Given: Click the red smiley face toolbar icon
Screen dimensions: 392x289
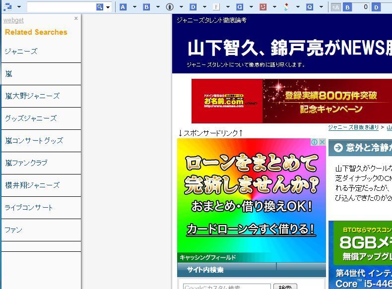Looking at the screenshot, I should coord(263,7).
